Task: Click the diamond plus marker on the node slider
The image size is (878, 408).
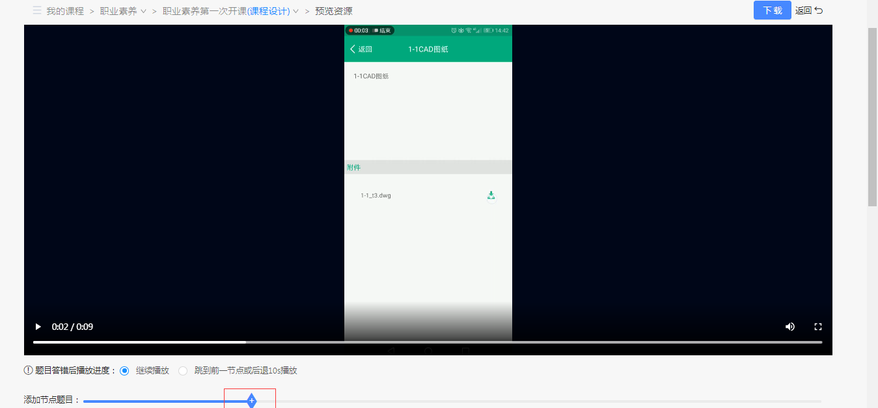Action: pos(252,401)
